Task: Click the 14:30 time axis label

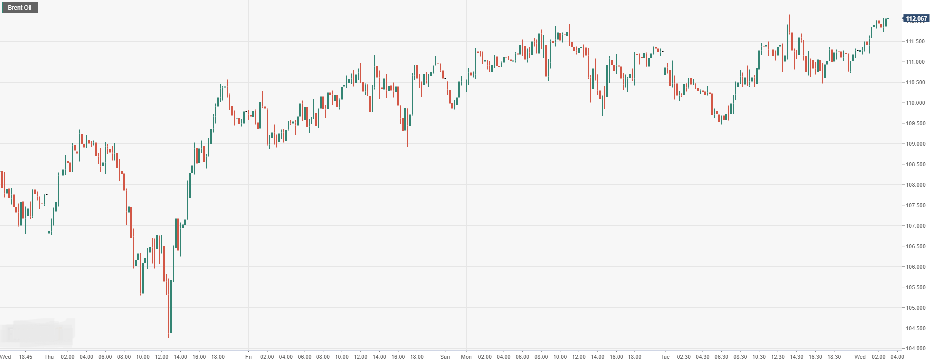Action: coord(796,357)
